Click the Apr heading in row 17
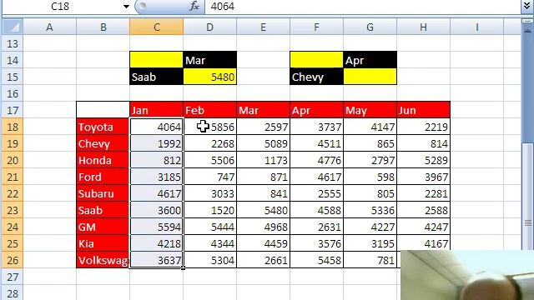 click(317, 110)
